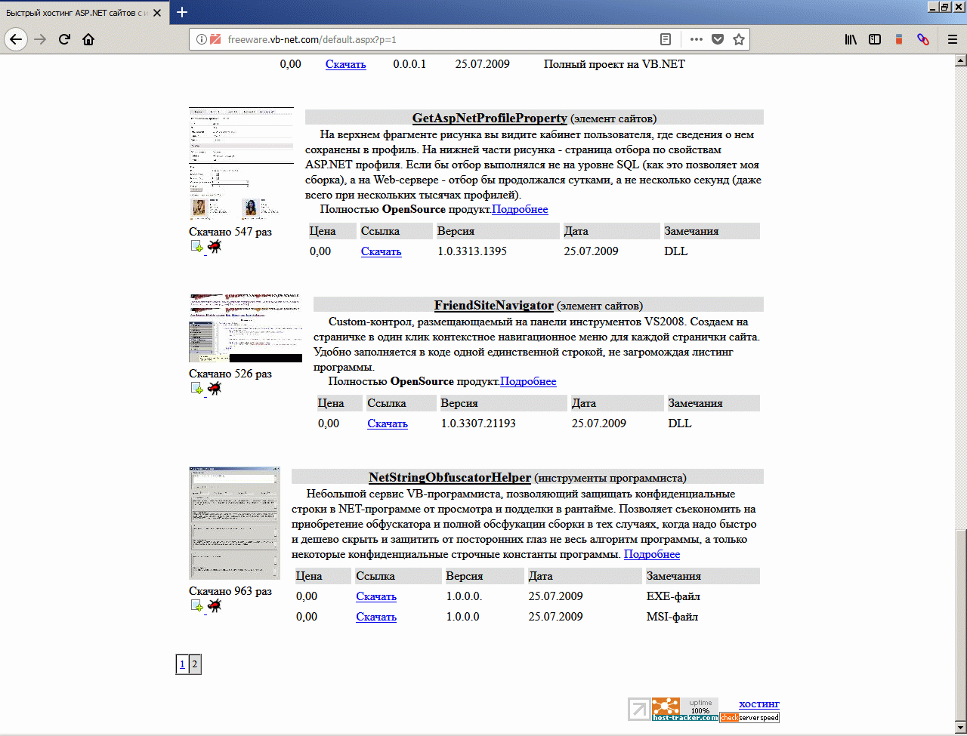Image resolution: width=967 pixels, height=736 pixels.
Task: Open Подробнее for NetStringObfuscatorHelper
Action: point(652,554)
